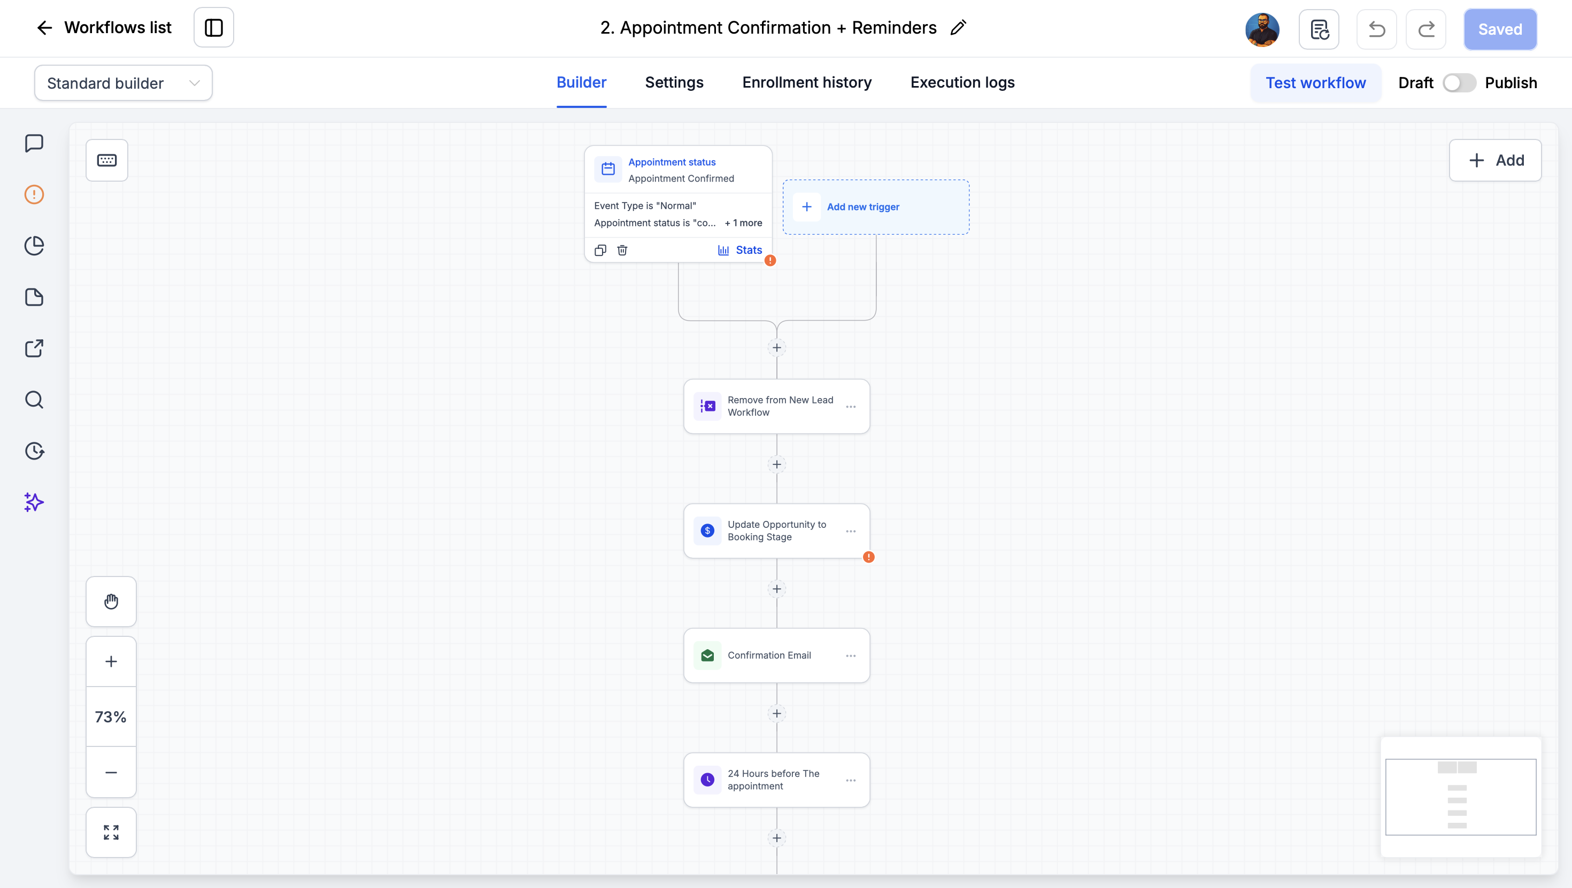
Task: Undo the last change
Action: pyautogui.click(x=1377, y=29)
